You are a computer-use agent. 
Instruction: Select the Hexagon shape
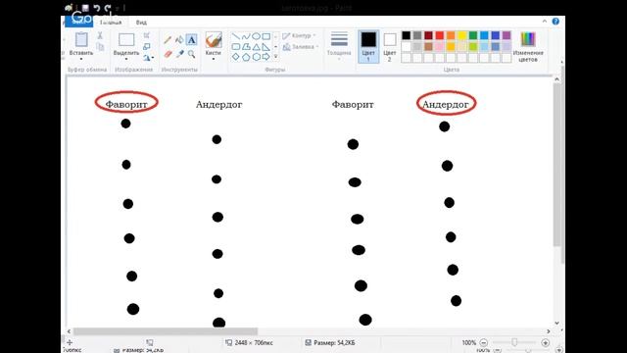256,57
